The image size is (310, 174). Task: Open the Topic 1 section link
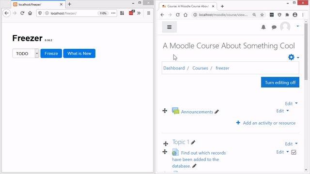pos(181,142)
